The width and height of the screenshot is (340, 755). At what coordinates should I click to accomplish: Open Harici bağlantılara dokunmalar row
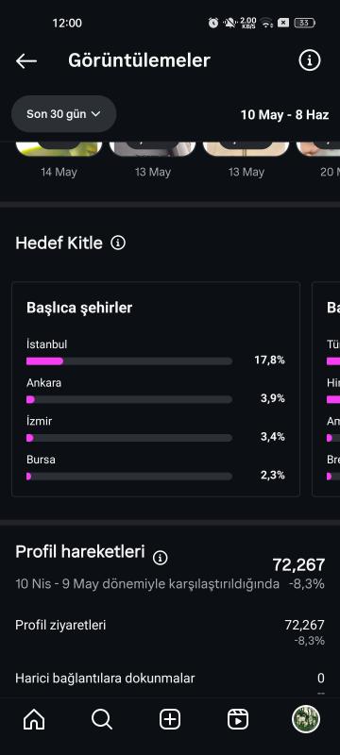click(x=170, y=679)
